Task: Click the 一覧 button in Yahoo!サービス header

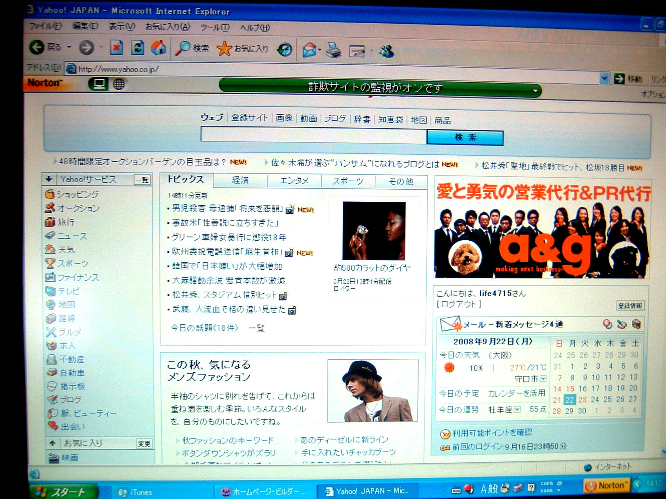Action: 142,180
